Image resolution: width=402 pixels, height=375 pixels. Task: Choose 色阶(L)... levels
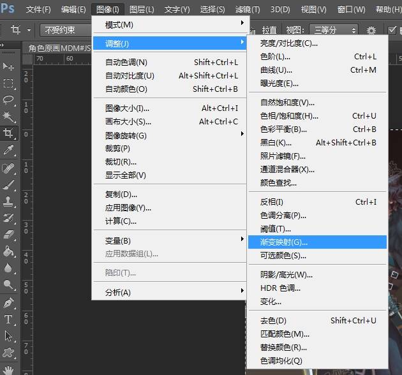317,56
